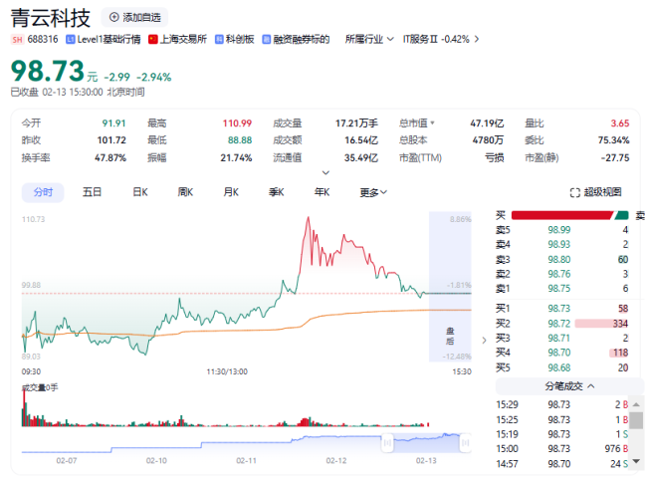Switch to the 周K tab
Screen dimensions: 647x481
click(x=185, y=192)
